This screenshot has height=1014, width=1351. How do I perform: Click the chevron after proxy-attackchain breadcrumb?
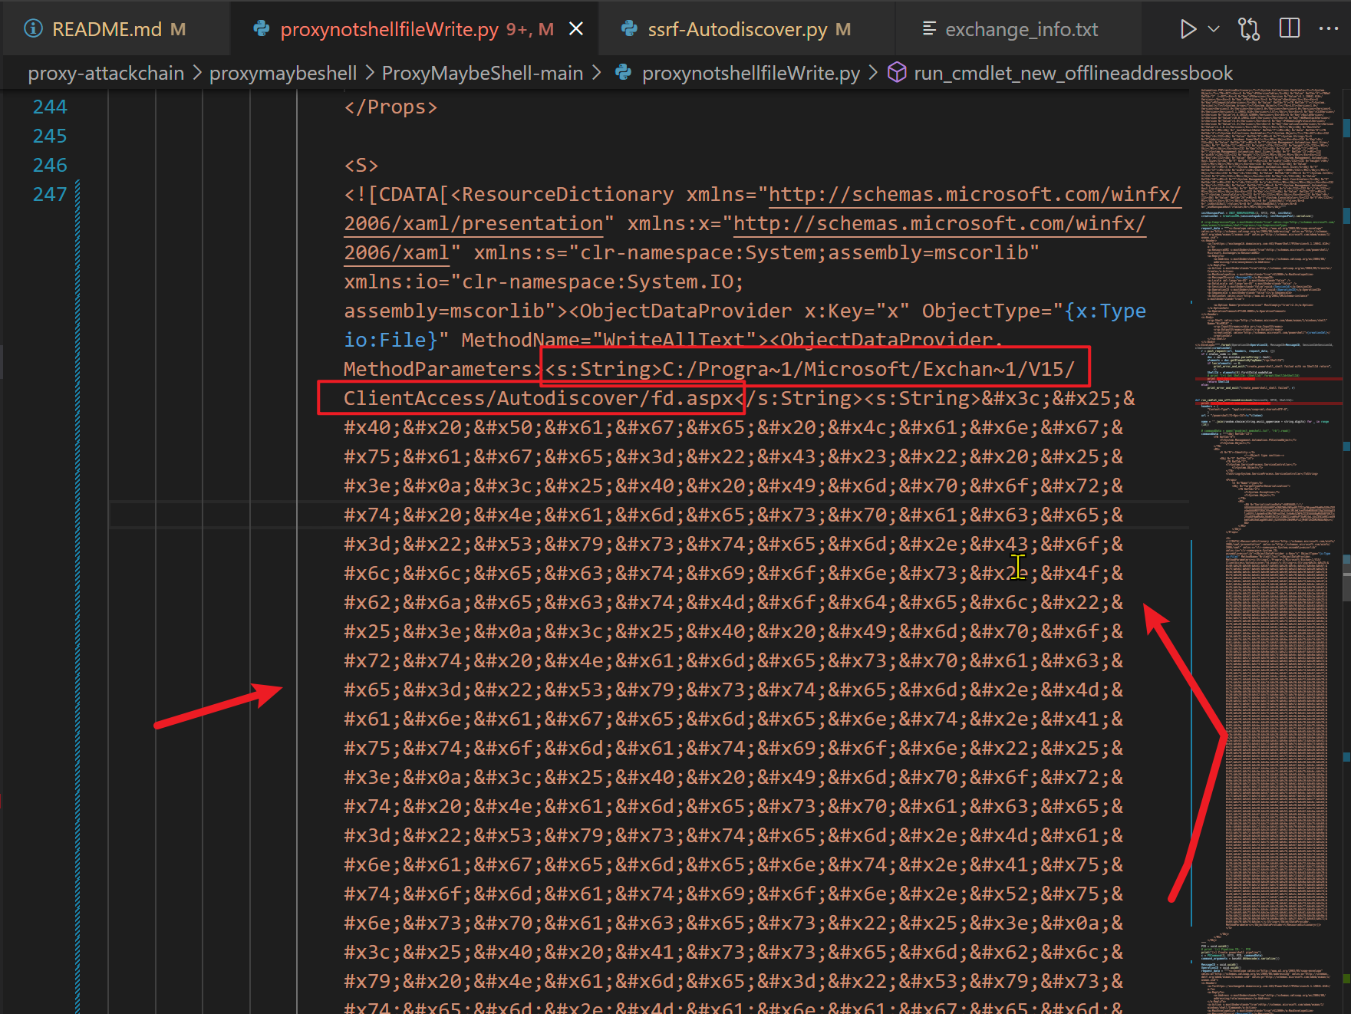tap(197, 73)
